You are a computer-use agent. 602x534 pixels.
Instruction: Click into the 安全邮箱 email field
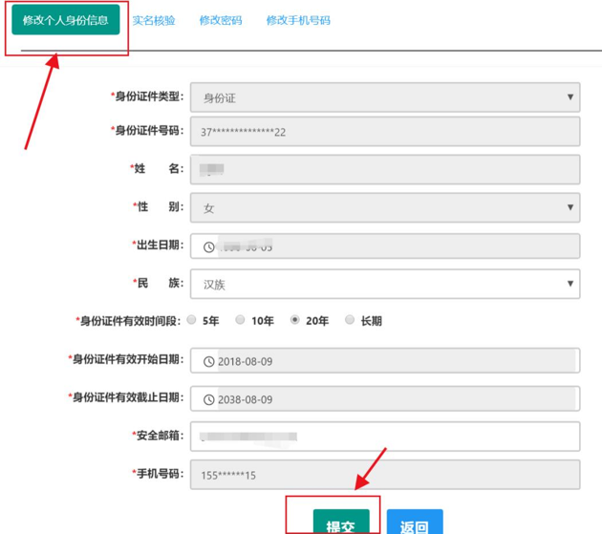[x=384, y=436]
